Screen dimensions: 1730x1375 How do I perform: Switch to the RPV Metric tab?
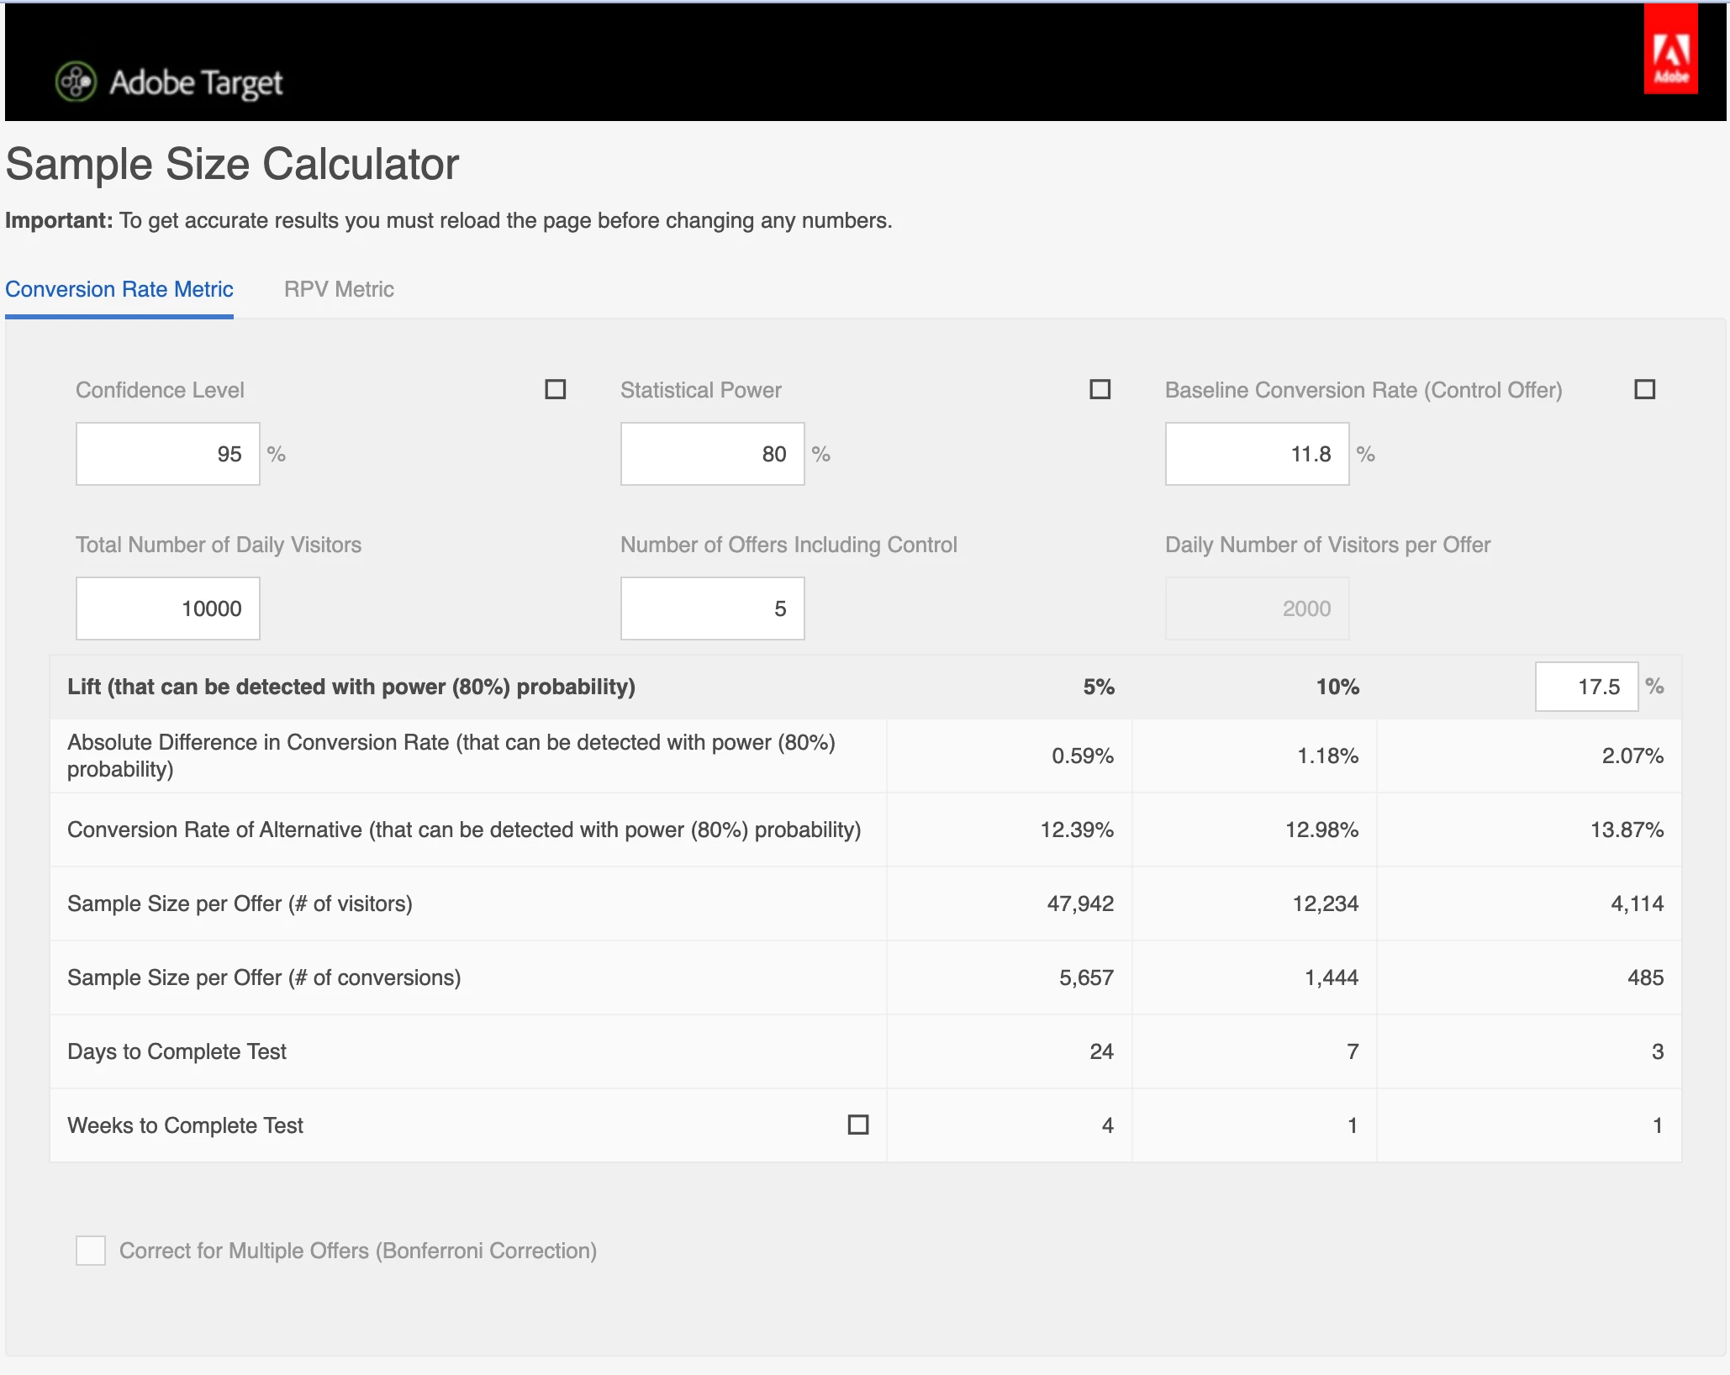(339, 289)
